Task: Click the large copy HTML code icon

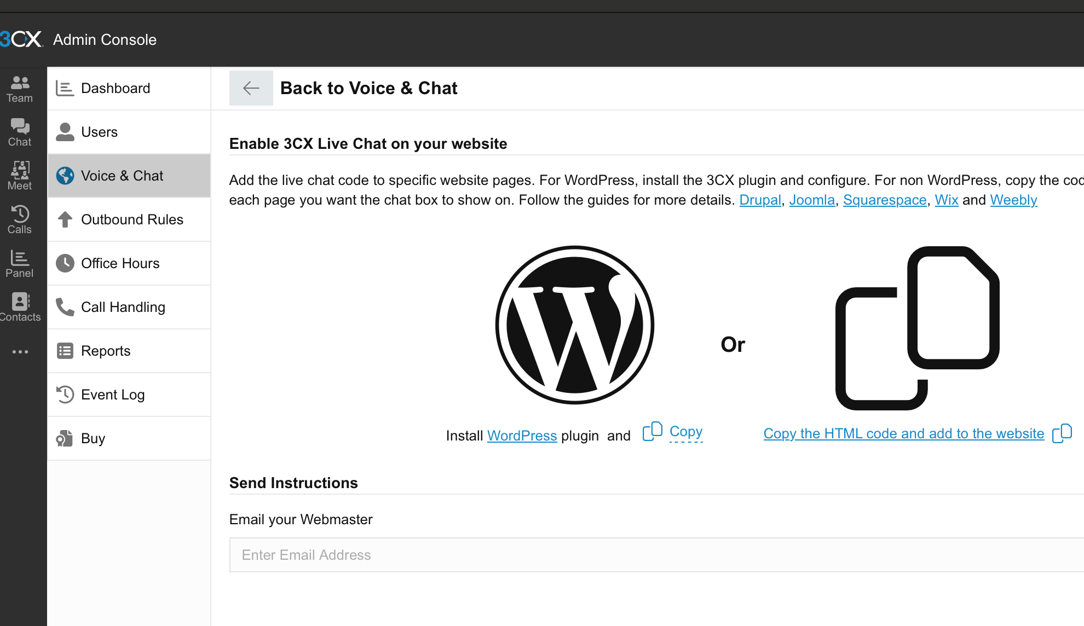Action: (x=918, y=328)
